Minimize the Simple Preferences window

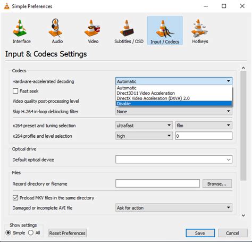[x=206, y=6]
